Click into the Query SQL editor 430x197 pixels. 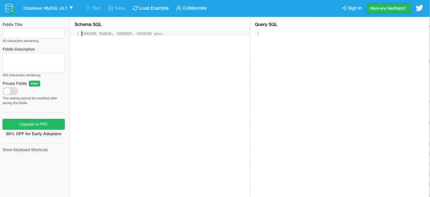click(340, 84)
